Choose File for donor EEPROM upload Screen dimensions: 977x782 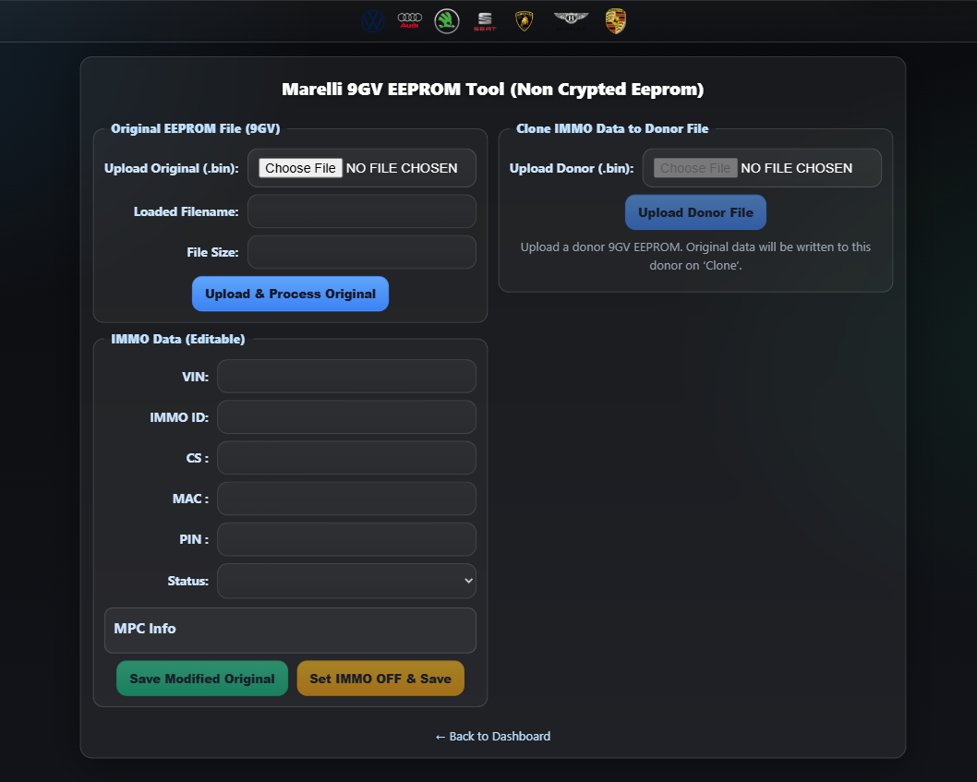pos(695,168)
